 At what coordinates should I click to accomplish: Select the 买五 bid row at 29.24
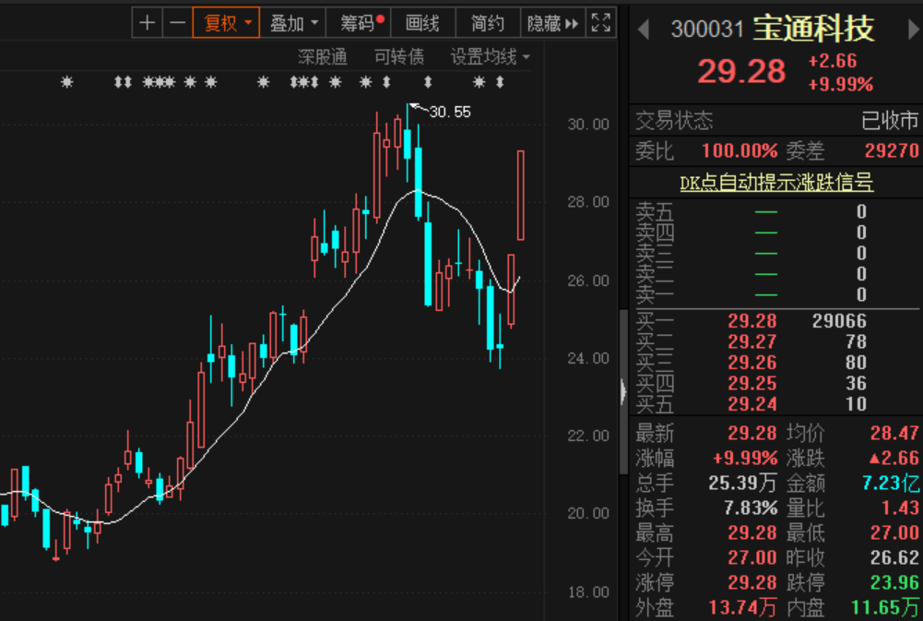[775, 404]
